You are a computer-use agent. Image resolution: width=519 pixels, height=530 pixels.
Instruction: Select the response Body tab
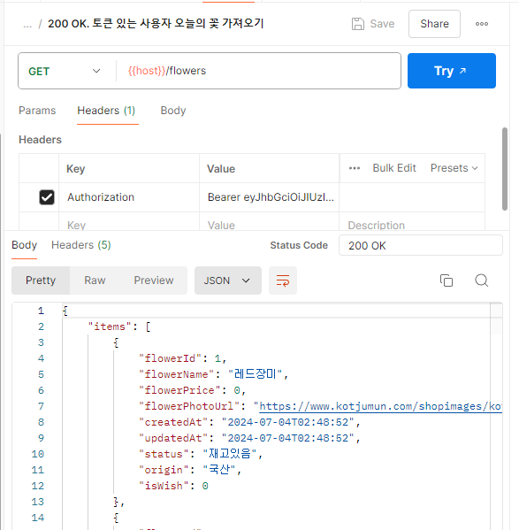pos(24,245)
